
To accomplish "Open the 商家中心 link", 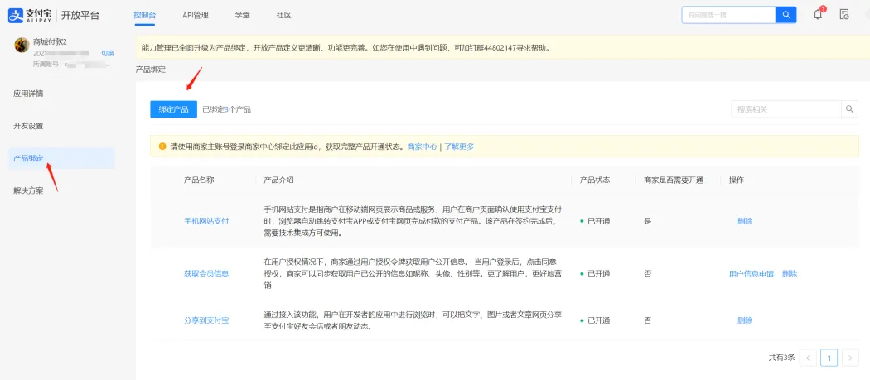I will (x=422, y=147).
